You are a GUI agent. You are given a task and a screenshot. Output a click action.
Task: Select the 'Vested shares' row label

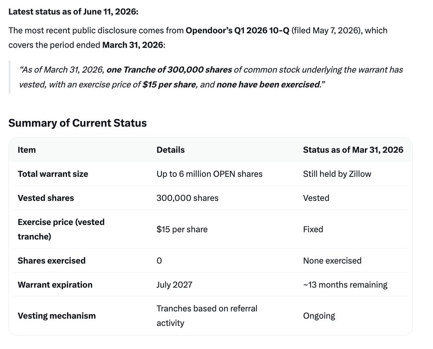pos(46,198)
